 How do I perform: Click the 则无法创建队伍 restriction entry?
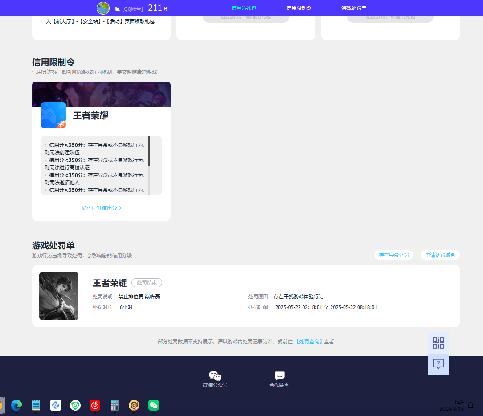[x=62, y=152]
